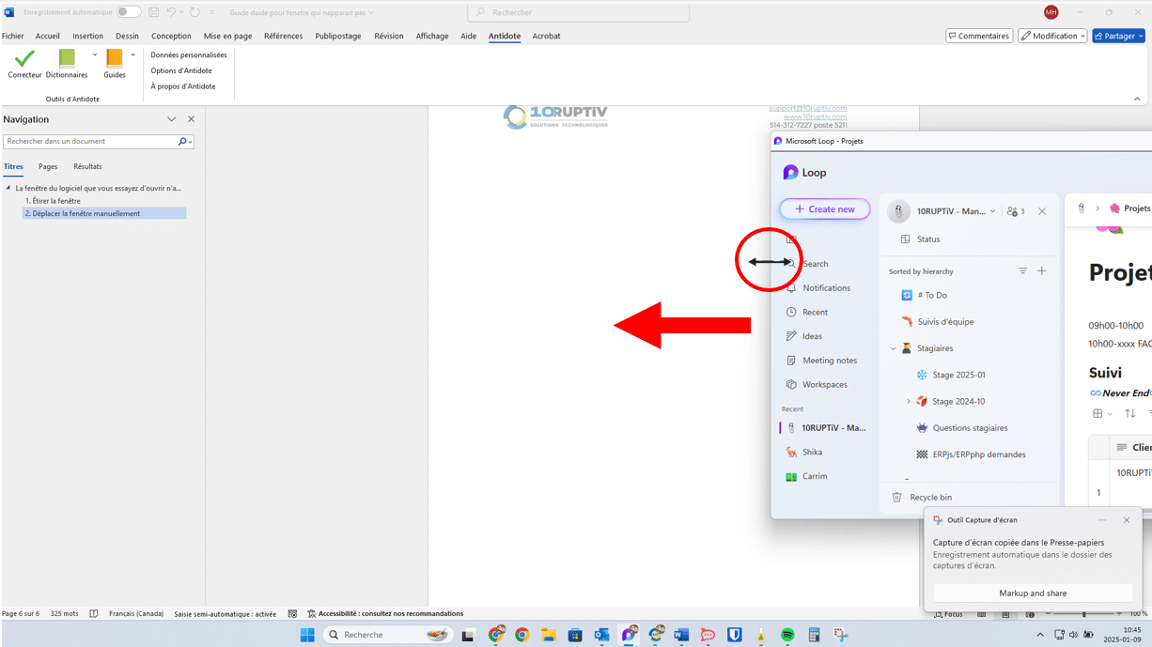Open the Fichier menu

tap(13, 36)
